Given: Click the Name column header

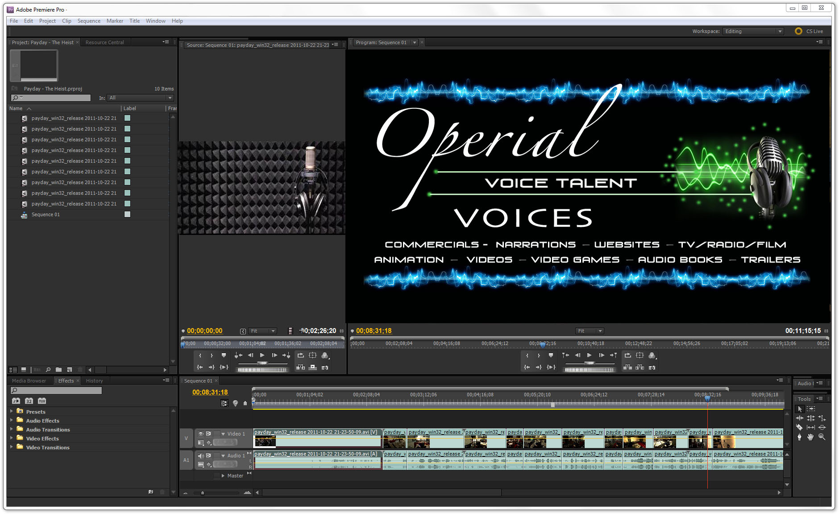Looking at the screenshot, I should [16, 108].
